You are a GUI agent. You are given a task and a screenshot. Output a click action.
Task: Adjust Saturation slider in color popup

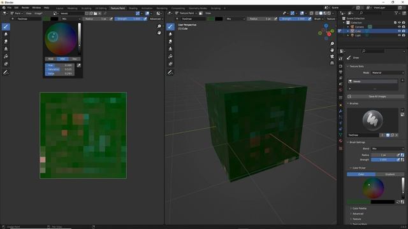(x=59, y=69)
